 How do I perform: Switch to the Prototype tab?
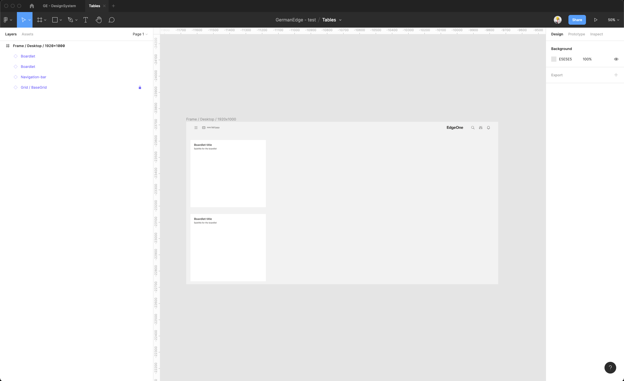576,34
